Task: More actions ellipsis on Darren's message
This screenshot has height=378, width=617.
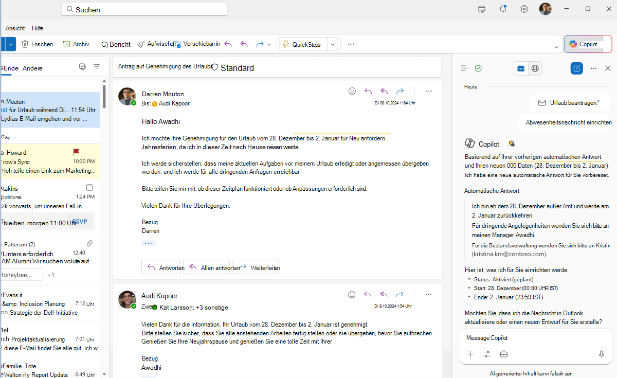Action: (x=429, y=91)
